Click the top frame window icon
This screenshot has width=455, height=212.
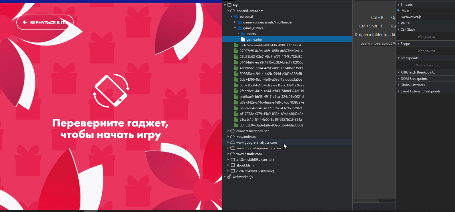[x=229, y=5]
